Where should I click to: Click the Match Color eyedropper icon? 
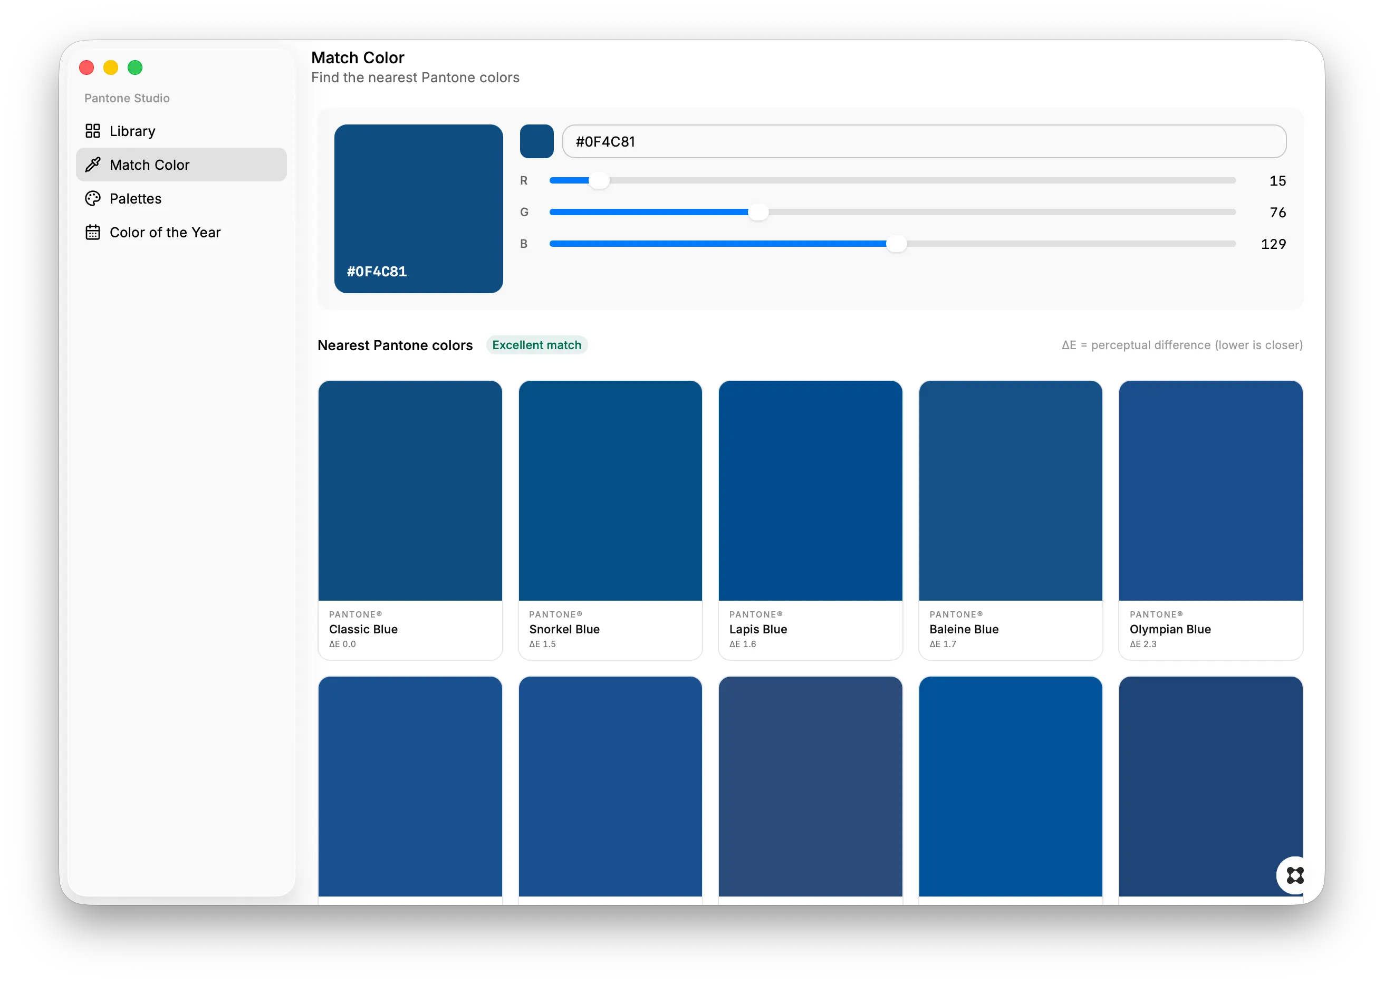[x=93, y=165]
